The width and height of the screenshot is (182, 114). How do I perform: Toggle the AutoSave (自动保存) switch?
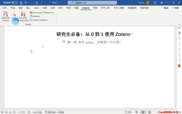(15, 2)
